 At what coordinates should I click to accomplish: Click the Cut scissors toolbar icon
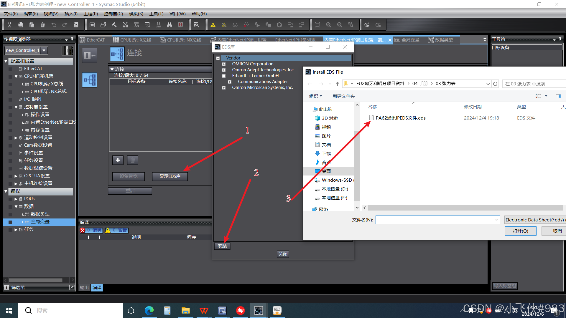pyautogui.click(x=9, y=25)
